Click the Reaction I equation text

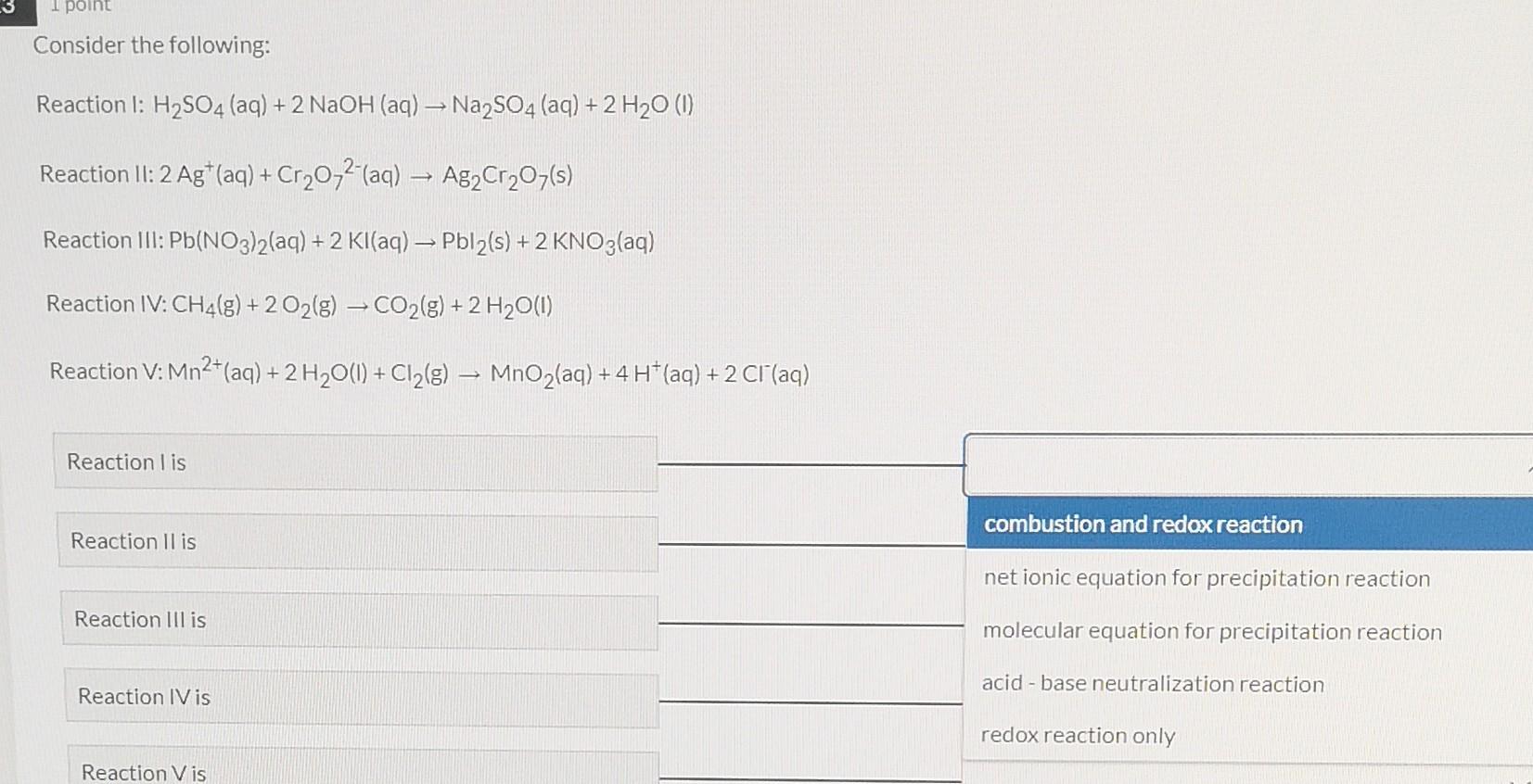(x=364, y=105)
